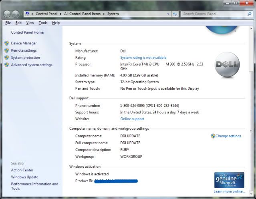The height and width of the screenshot is (199, 256).
Task: Go to Control Panel Home
Action: 27,32
